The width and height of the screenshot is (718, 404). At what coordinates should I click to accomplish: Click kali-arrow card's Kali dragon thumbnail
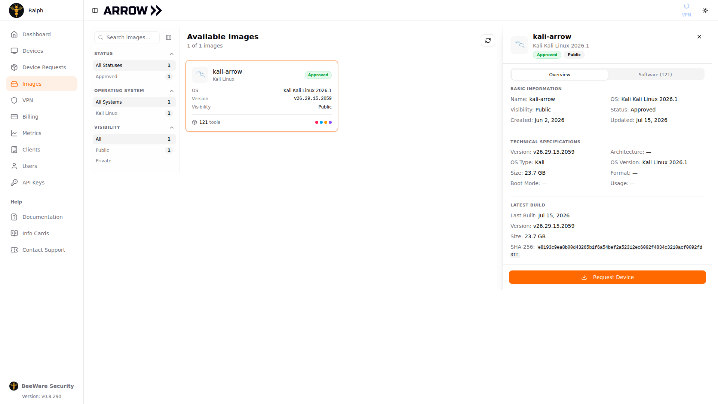(200, 75)
